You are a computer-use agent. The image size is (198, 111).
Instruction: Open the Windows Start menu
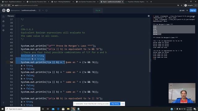(2, 109)
